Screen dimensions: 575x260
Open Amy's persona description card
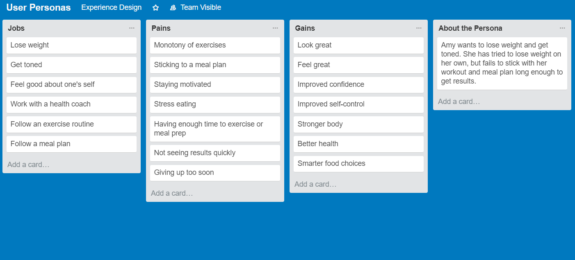502,63
